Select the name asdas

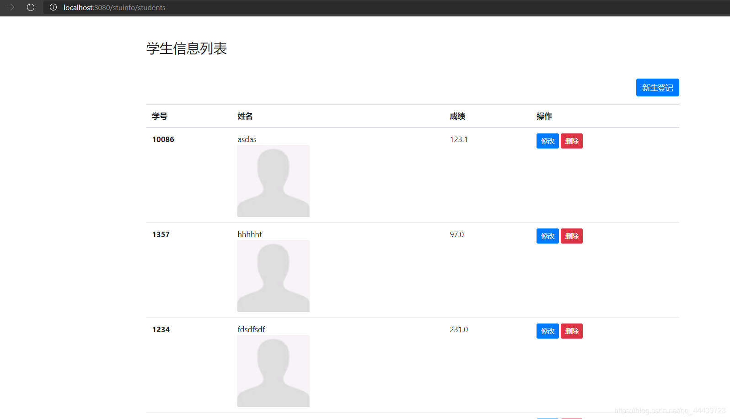click(x=247, y=139)
